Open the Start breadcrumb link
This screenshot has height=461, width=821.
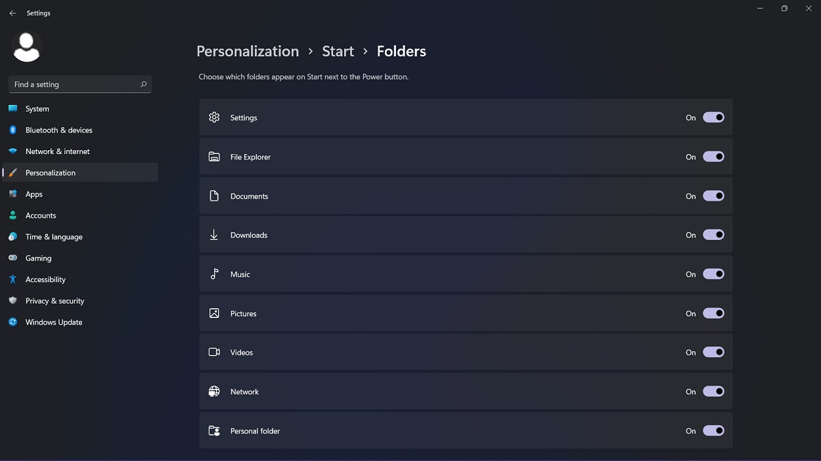[x=338, y=51]
